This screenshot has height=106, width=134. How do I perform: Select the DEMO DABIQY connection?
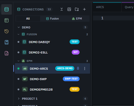[52, 42]
